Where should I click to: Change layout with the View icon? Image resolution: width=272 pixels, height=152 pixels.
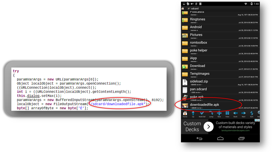[227, 114]
